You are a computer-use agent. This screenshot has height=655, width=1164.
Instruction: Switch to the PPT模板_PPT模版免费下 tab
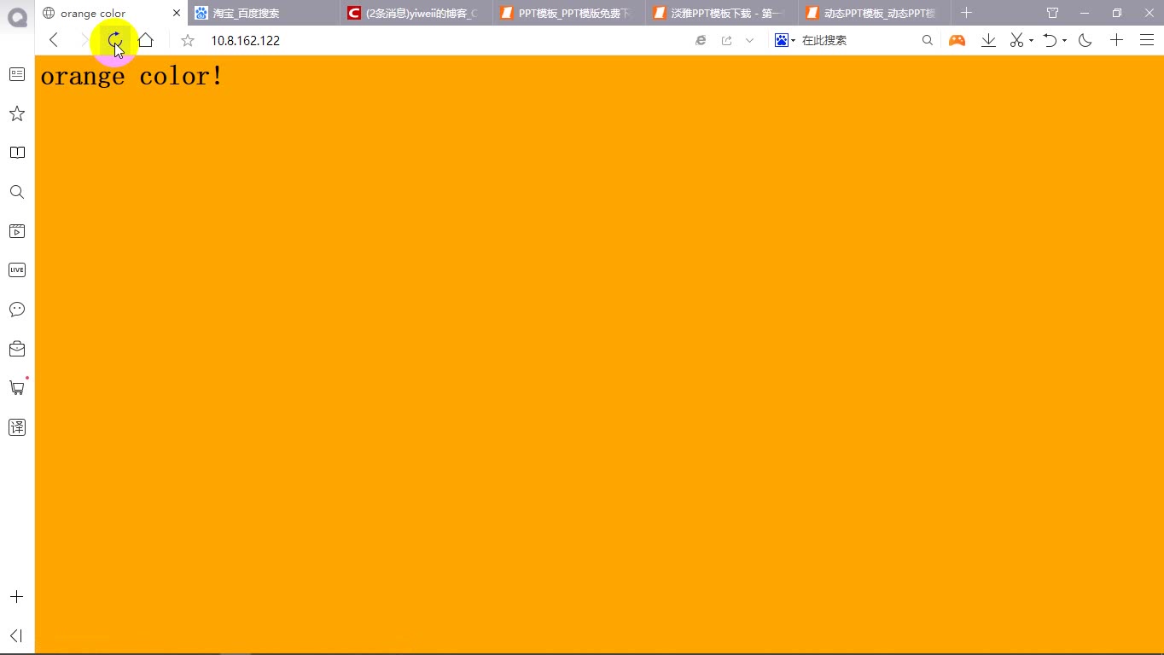tap(570, 13)
